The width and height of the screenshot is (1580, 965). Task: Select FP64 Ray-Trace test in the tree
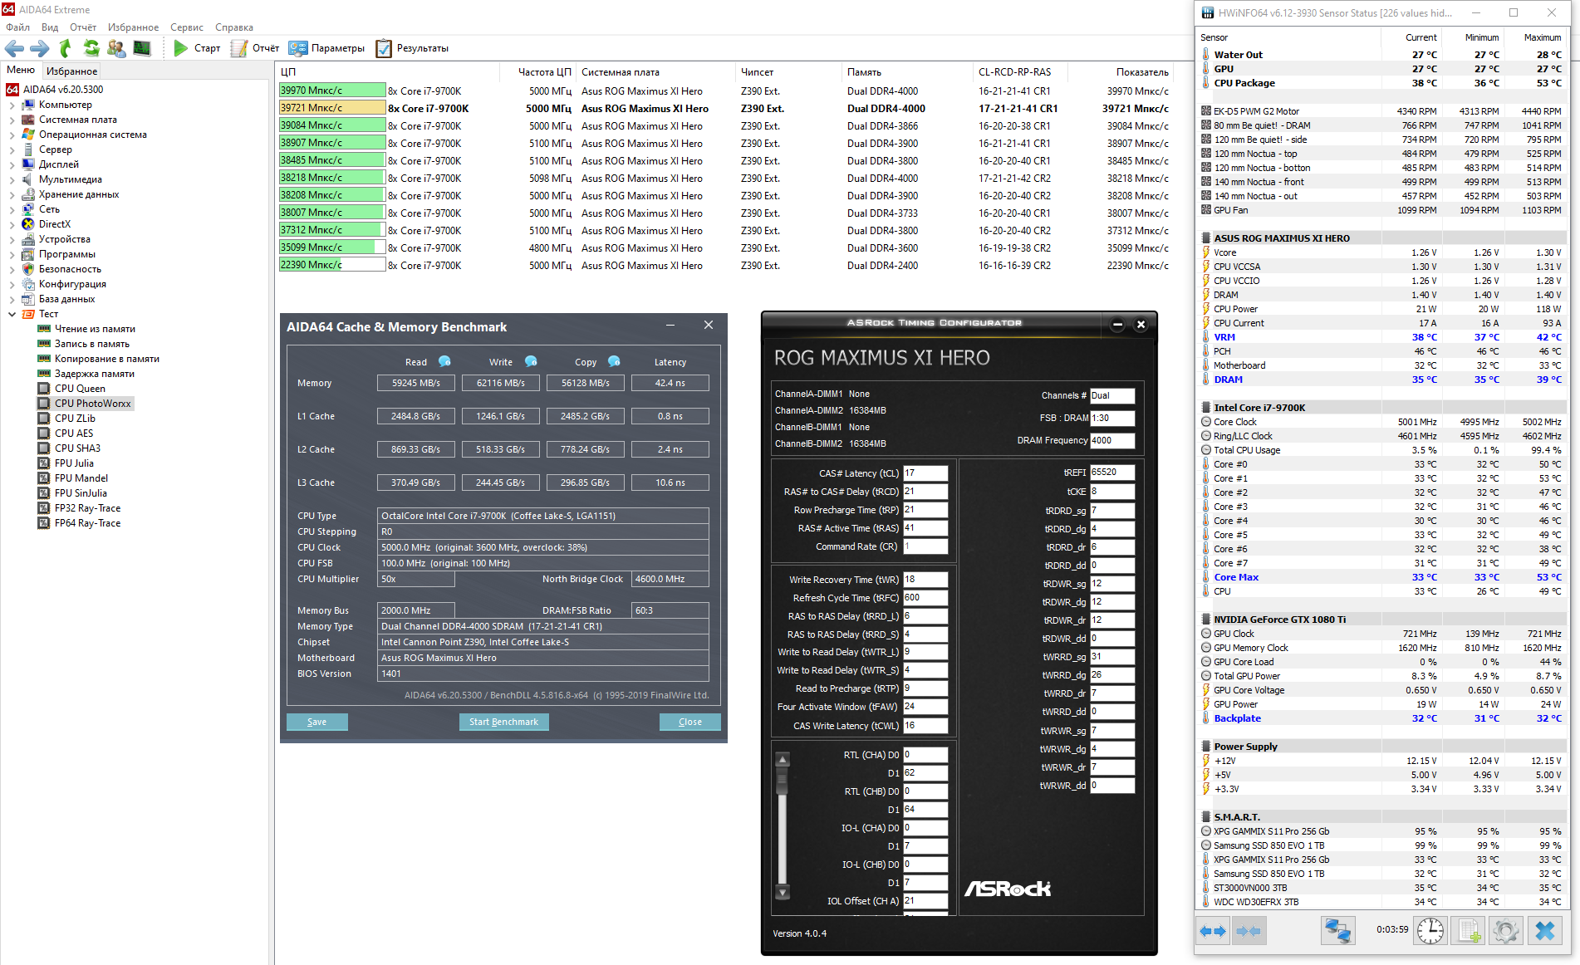87,523
